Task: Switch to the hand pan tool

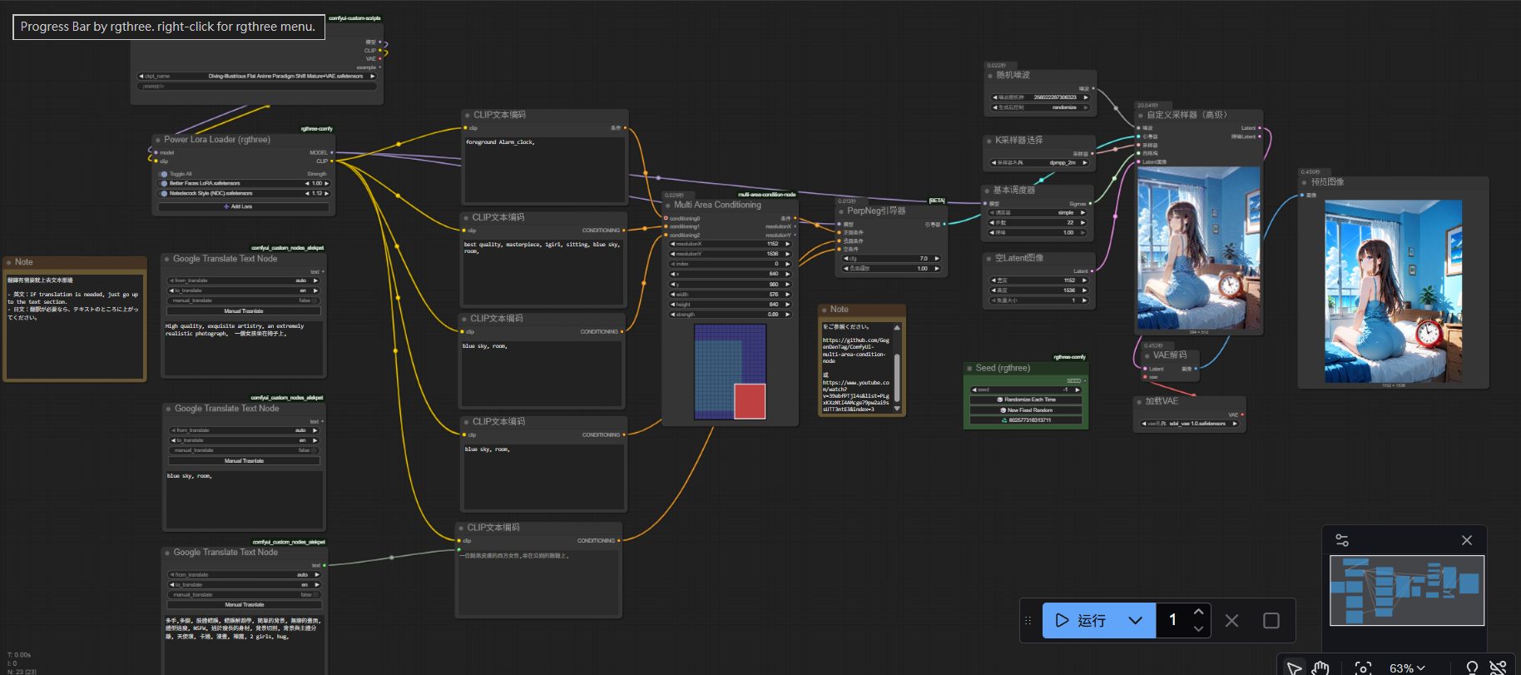Action: point(1320,668)
